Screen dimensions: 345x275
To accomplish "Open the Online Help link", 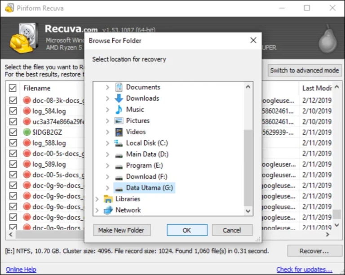I will click(x=21, y=269).
